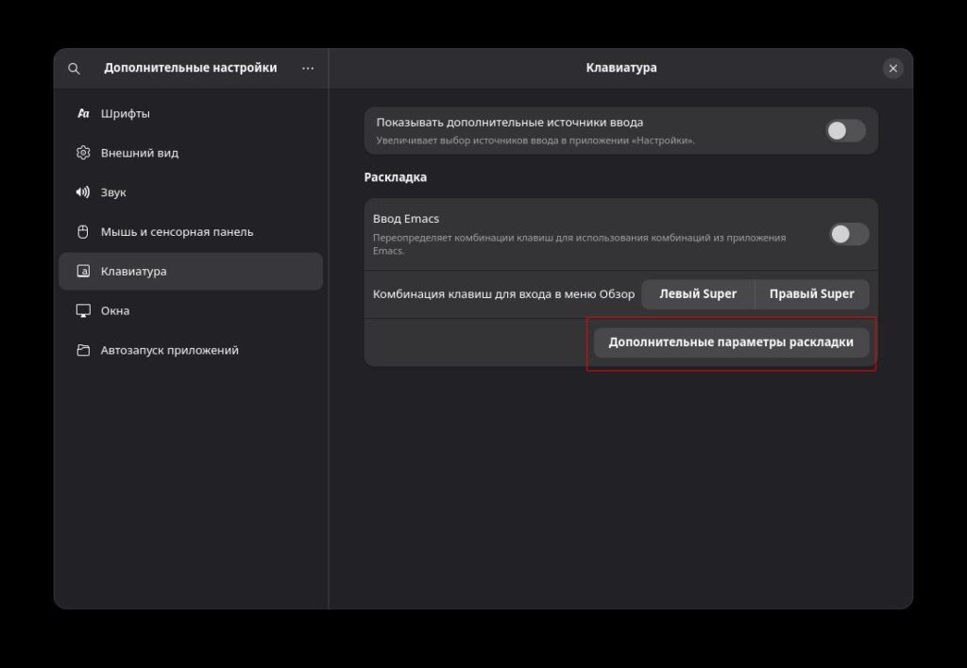Click the speaker icon beside Звук
967x668 pixels.
point(83,192)
